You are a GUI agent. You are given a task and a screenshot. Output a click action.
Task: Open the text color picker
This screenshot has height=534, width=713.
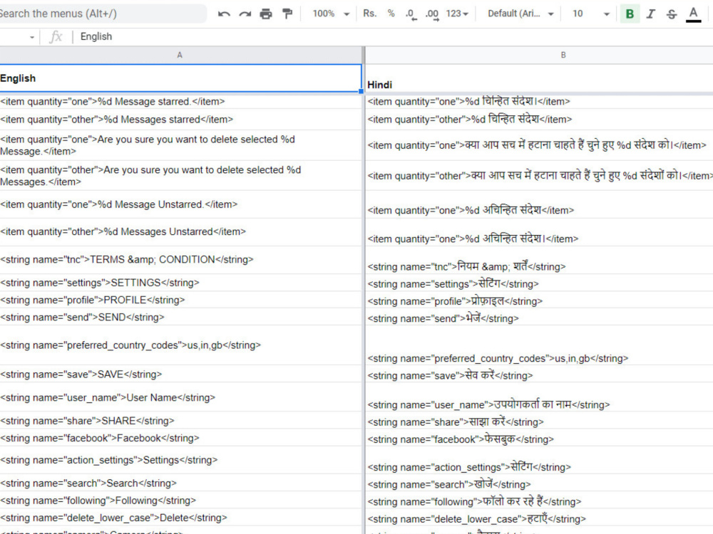pyautogui.click(x=693, y=14)
